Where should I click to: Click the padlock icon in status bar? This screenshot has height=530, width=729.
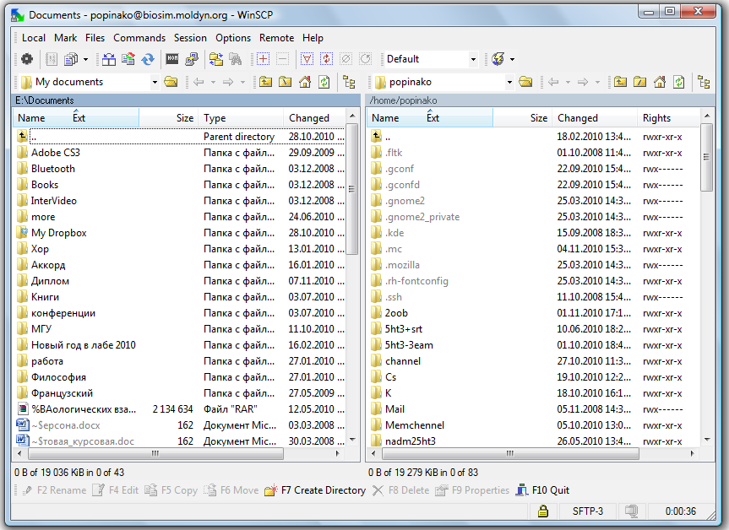coord(542,511)
